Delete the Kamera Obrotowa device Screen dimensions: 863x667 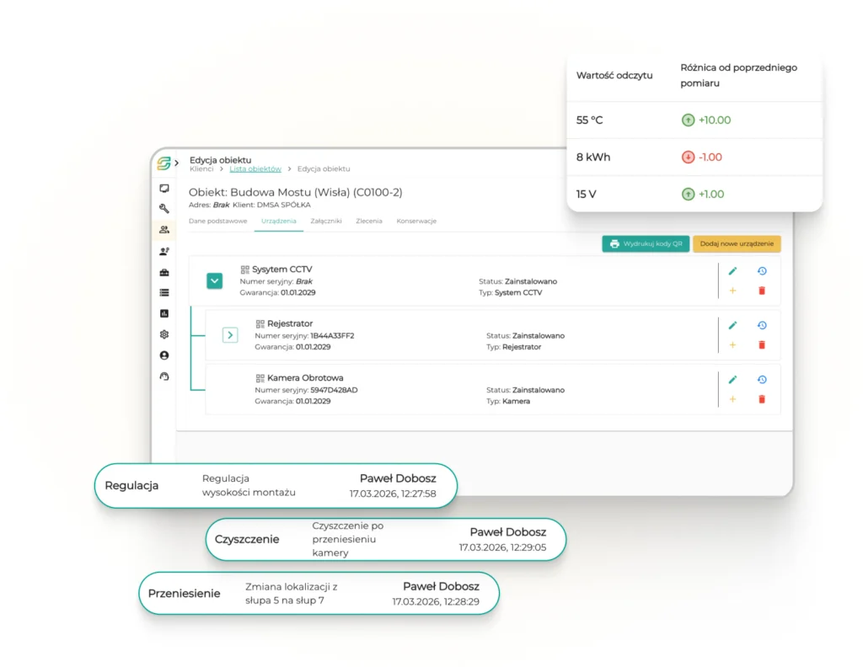coord(762,399)
